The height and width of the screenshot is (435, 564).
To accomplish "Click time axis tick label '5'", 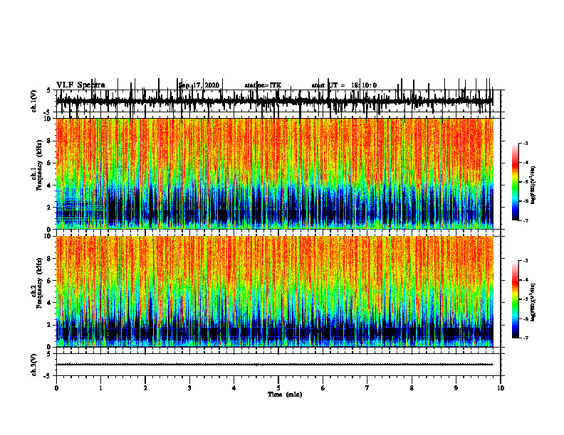I will pos(278,388).
